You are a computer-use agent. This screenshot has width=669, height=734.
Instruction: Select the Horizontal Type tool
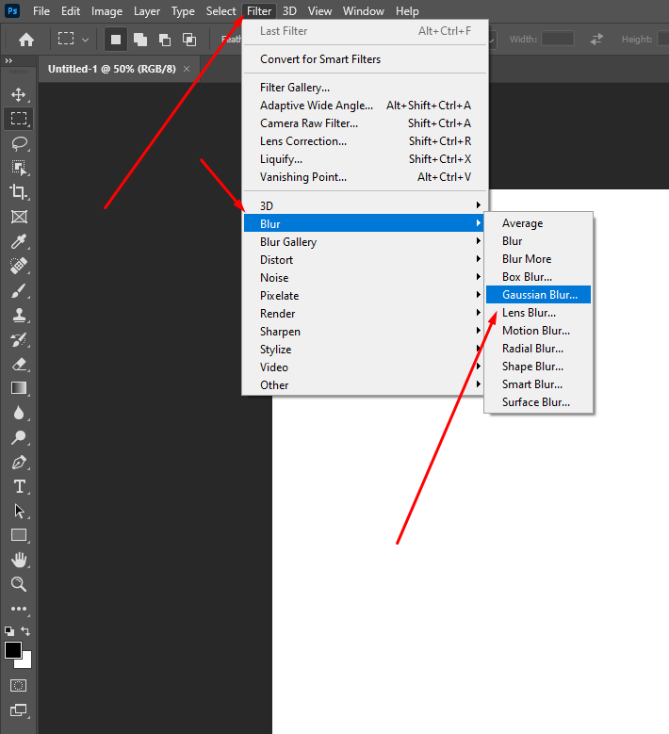18,486
